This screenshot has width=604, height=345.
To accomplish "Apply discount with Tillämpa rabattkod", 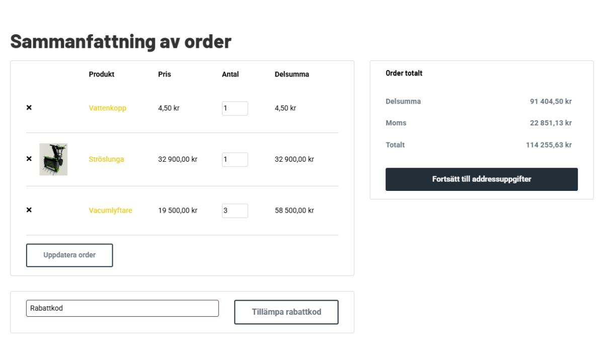I will pos(286,312).
